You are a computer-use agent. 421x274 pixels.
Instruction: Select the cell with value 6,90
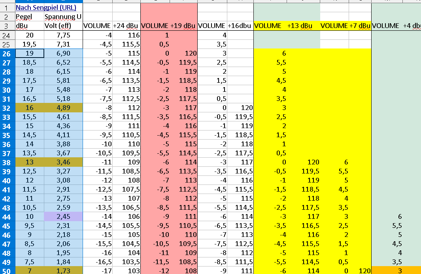point(63,54)
